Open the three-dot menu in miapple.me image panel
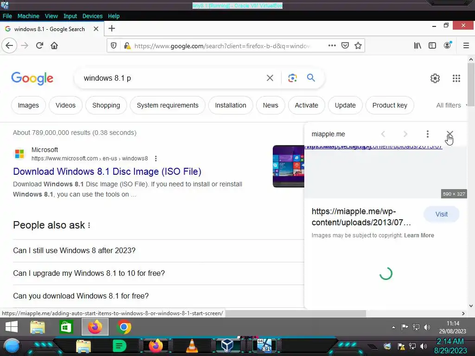The height and width of the screenshot is (356, 475). (x=427, y=134)
